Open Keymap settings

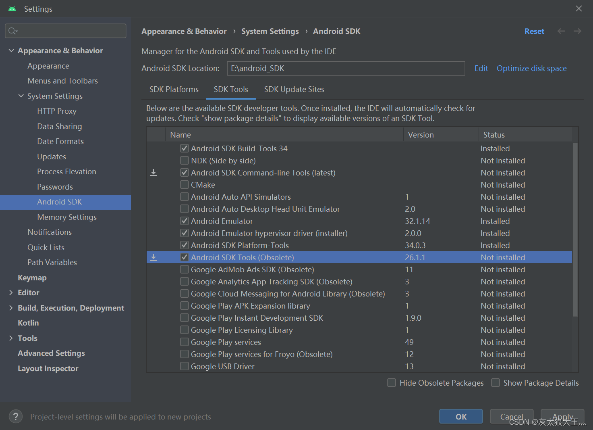tap(32, 278)
